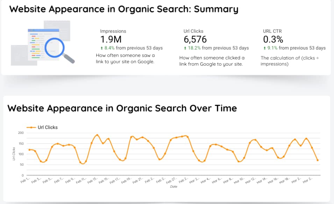Click the 200 value on the y-axis
This screenshot has width=334, height=204.
pos(21,133)
